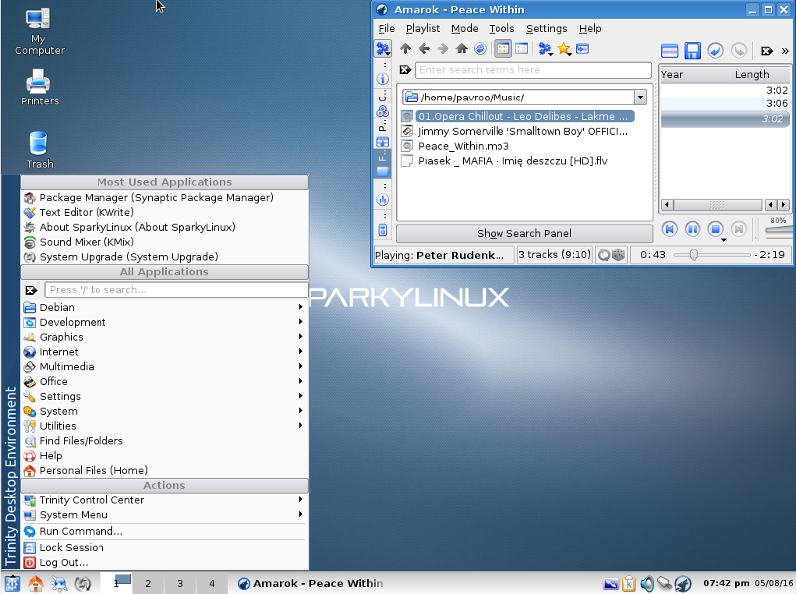Clear playlist filter with arrow-X icon

coord(766,51)
